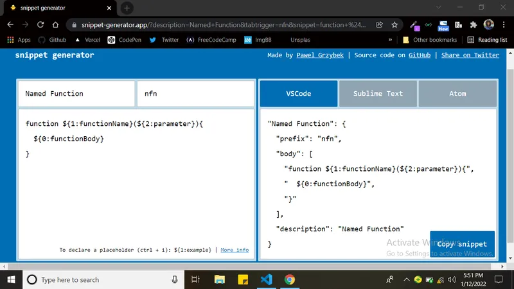Click the blue New extension icon
The width and height of the screenshot is (514, 289).
443,26
